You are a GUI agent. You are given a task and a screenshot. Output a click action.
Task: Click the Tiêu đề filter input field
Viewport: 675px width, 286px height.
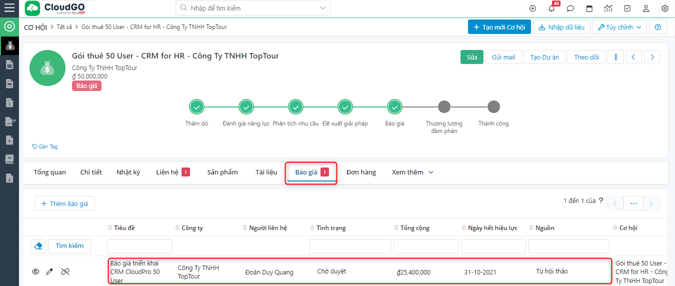click(139, 246)
